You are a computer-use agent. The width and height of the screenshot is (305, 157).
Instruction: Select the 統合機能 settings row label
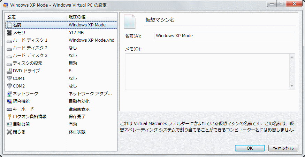click(x=21, y=101)
